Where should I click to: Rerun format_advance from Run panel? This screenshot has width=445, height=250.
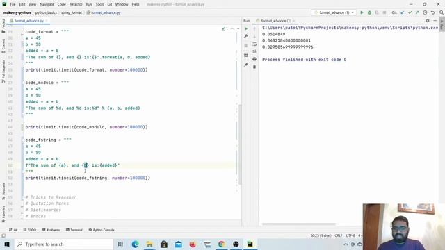pyautogui.click(x=246, y=28)
